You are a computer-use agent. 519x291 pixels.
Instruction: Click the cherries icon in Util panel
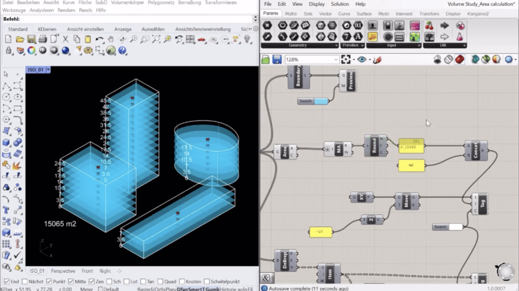click(429, 26)
